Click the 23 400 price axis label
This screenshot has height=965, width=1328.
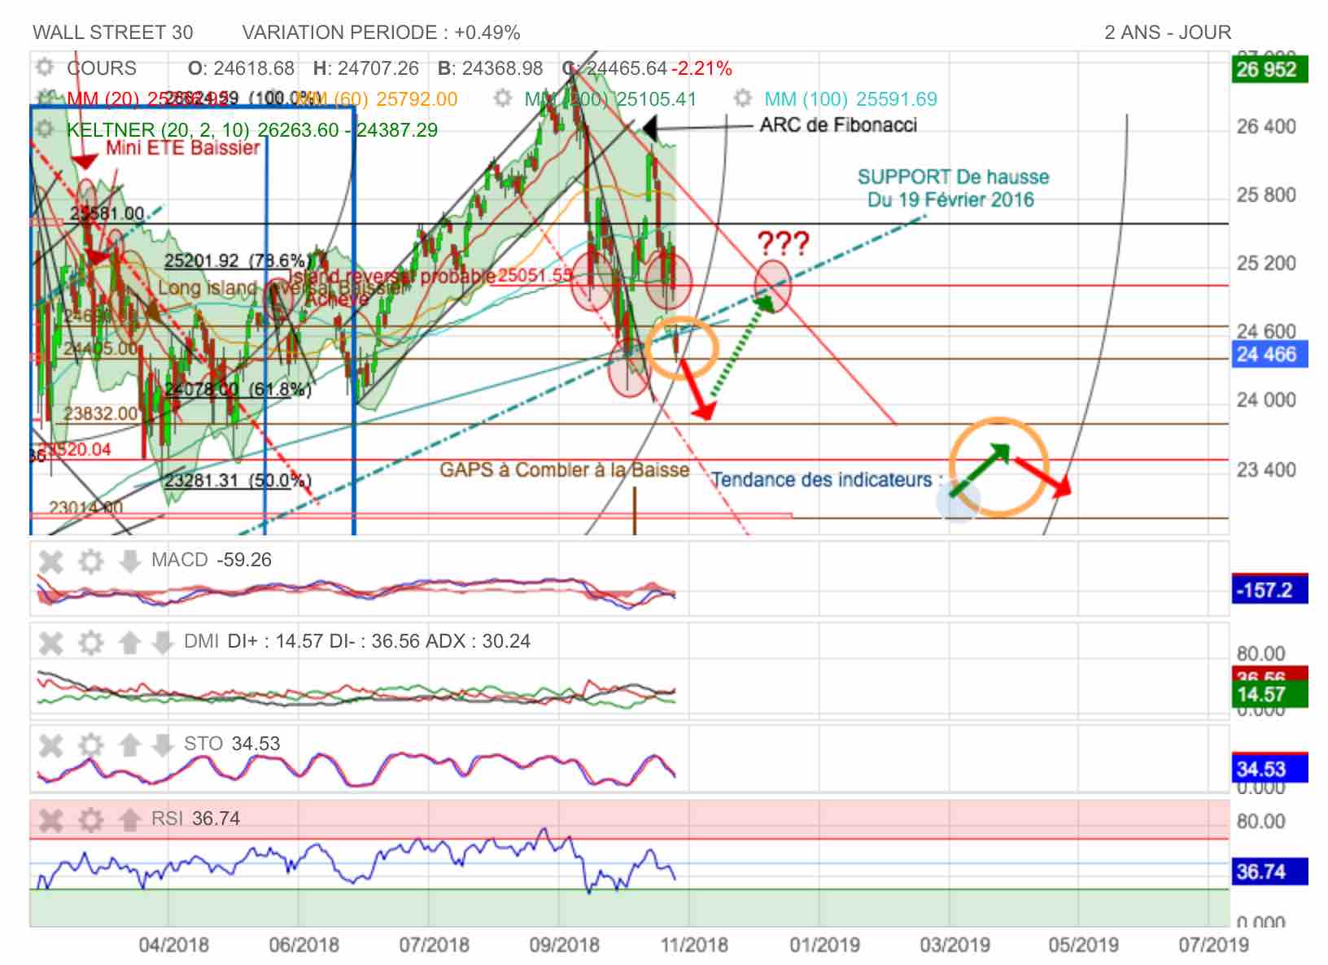point(1266,470)
